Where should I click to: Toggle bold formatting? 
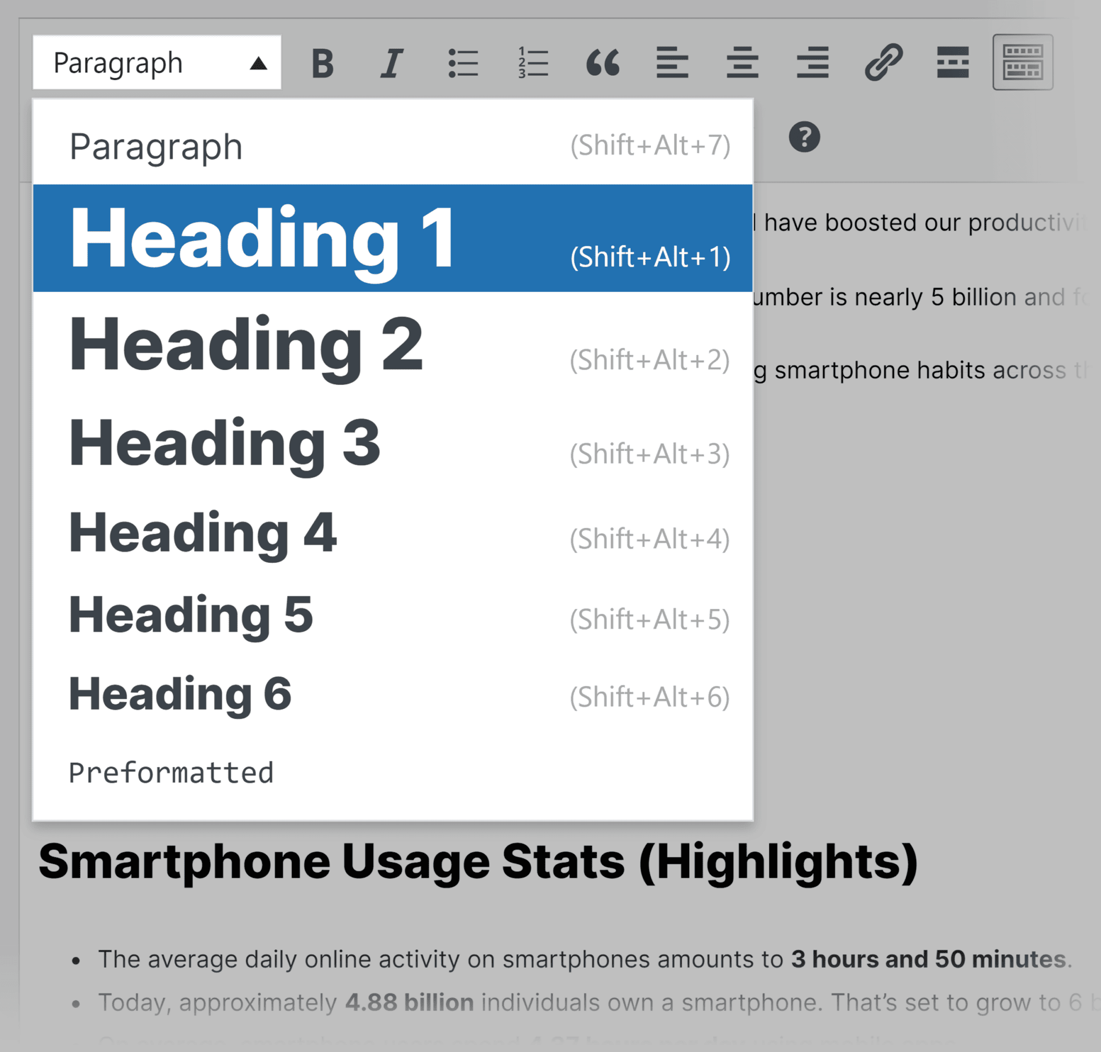click(323, 63)
